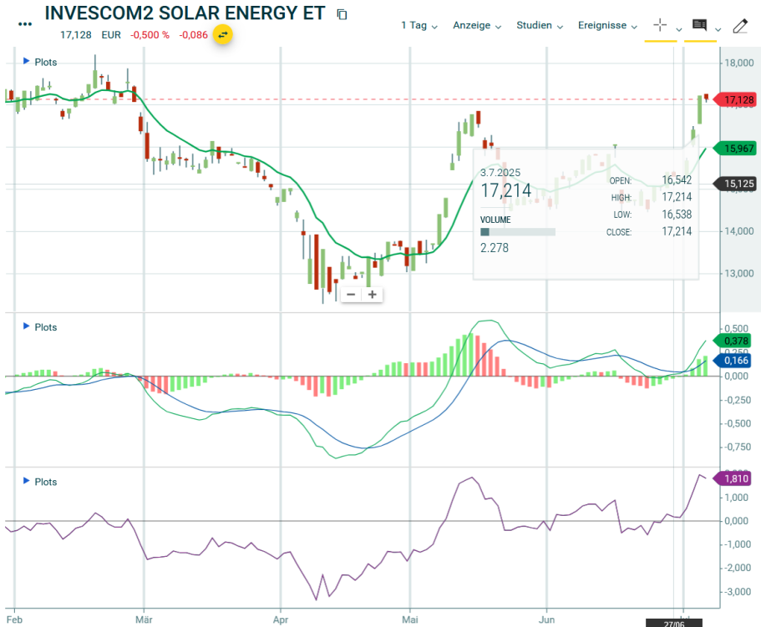
Task: Click the Jun label on the time axis
Action: (546, 619)
